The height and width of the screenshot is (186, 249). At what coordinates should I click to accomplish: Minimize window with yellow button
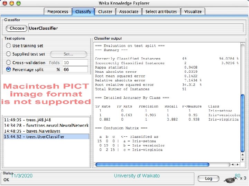(12, 3)
